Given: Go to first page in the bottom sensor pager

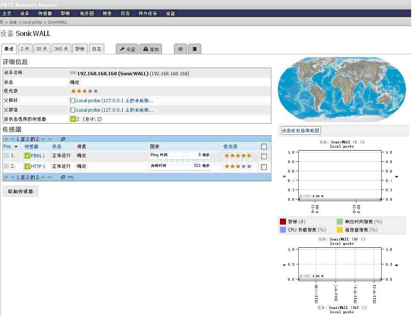Looking at the screenshot, I should pos(6,177).
